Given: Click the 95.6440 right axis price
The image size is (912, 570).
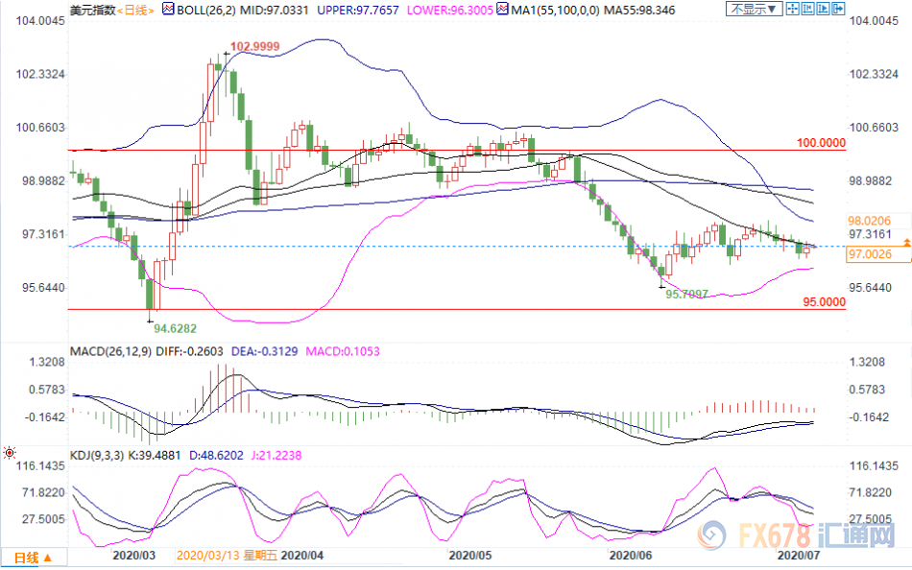Looking at the screenshot, I should (x=870, y=287).
